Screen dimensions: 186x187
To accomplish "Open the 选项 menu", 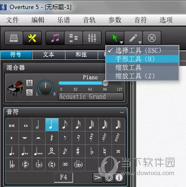I will 166,20.
